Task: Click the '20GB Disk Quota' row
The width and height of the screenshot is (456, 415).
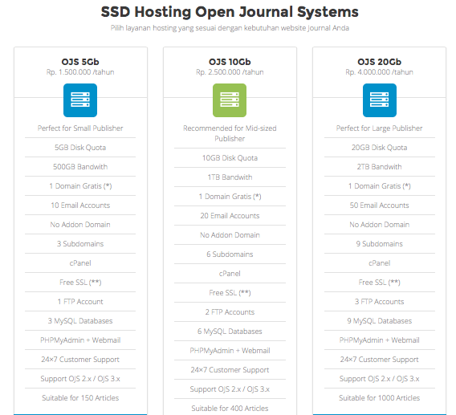Action: coord(380,148)
